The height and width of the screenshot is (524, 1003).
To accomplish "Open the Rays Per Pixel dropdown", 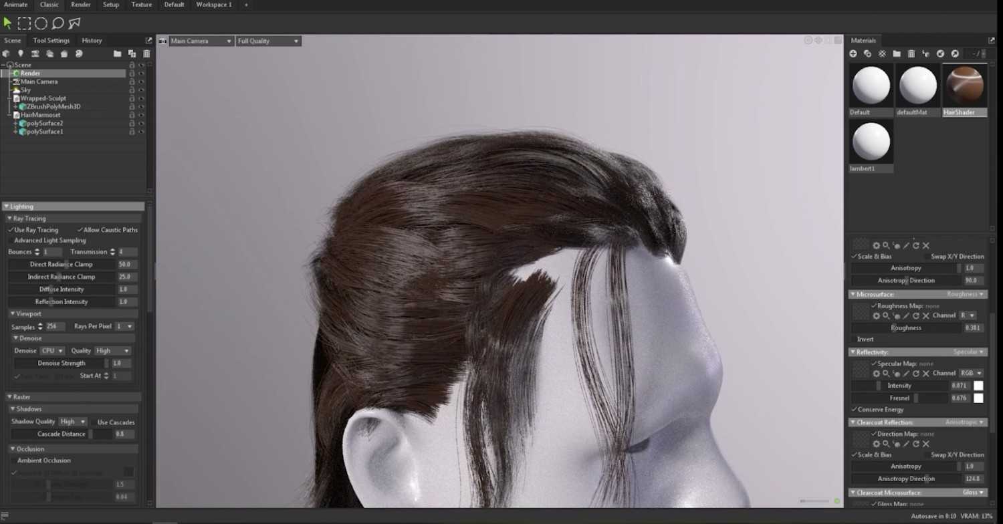I will coord(124,326).
